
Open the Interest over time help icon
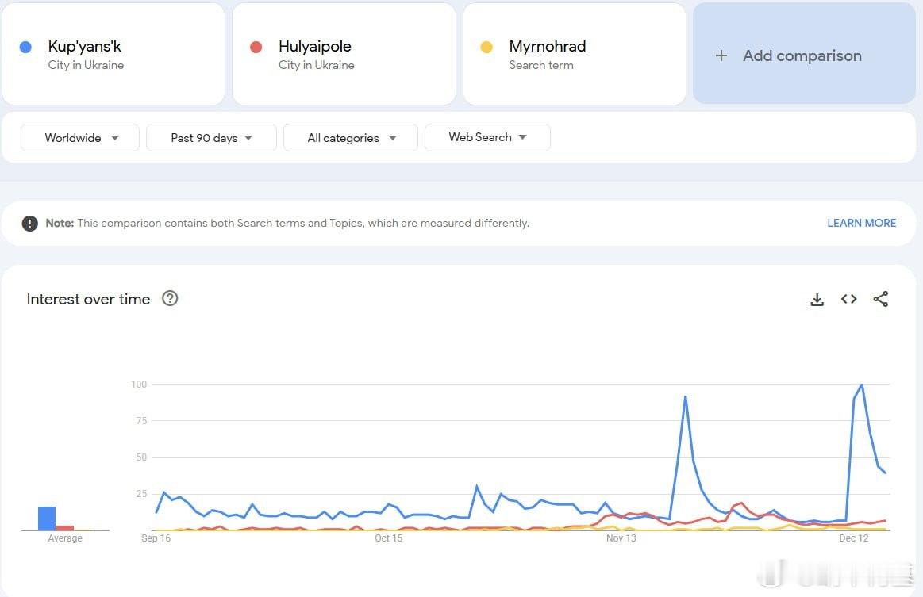[170, 299]
